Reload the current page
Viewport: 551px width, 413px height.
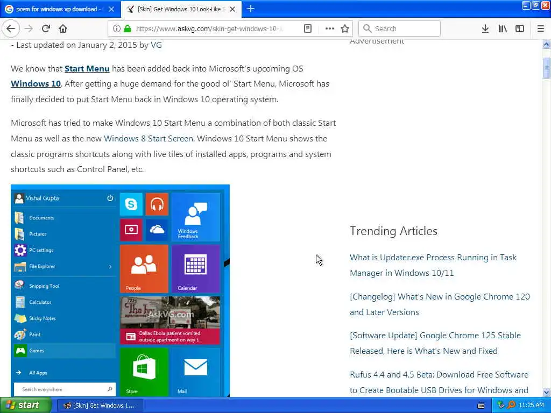46,29
